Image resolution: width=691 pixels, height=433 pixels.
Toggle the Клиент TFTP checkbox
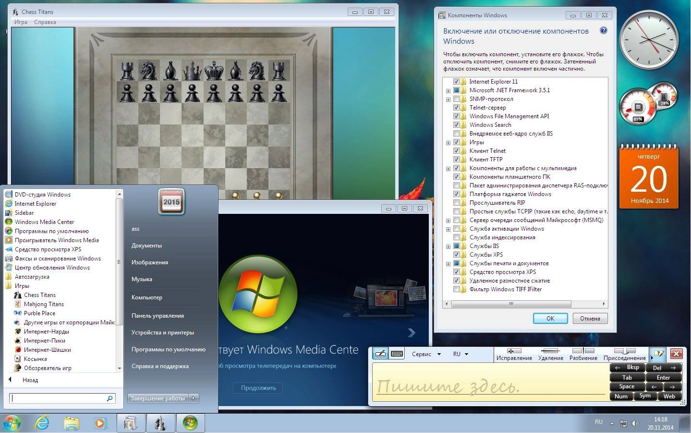pos(456,160)
